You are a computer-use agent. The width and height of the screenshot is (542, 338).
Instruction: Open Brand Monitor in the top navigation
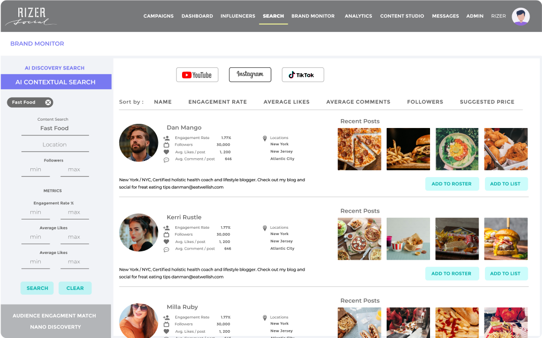tap(313, 16)
